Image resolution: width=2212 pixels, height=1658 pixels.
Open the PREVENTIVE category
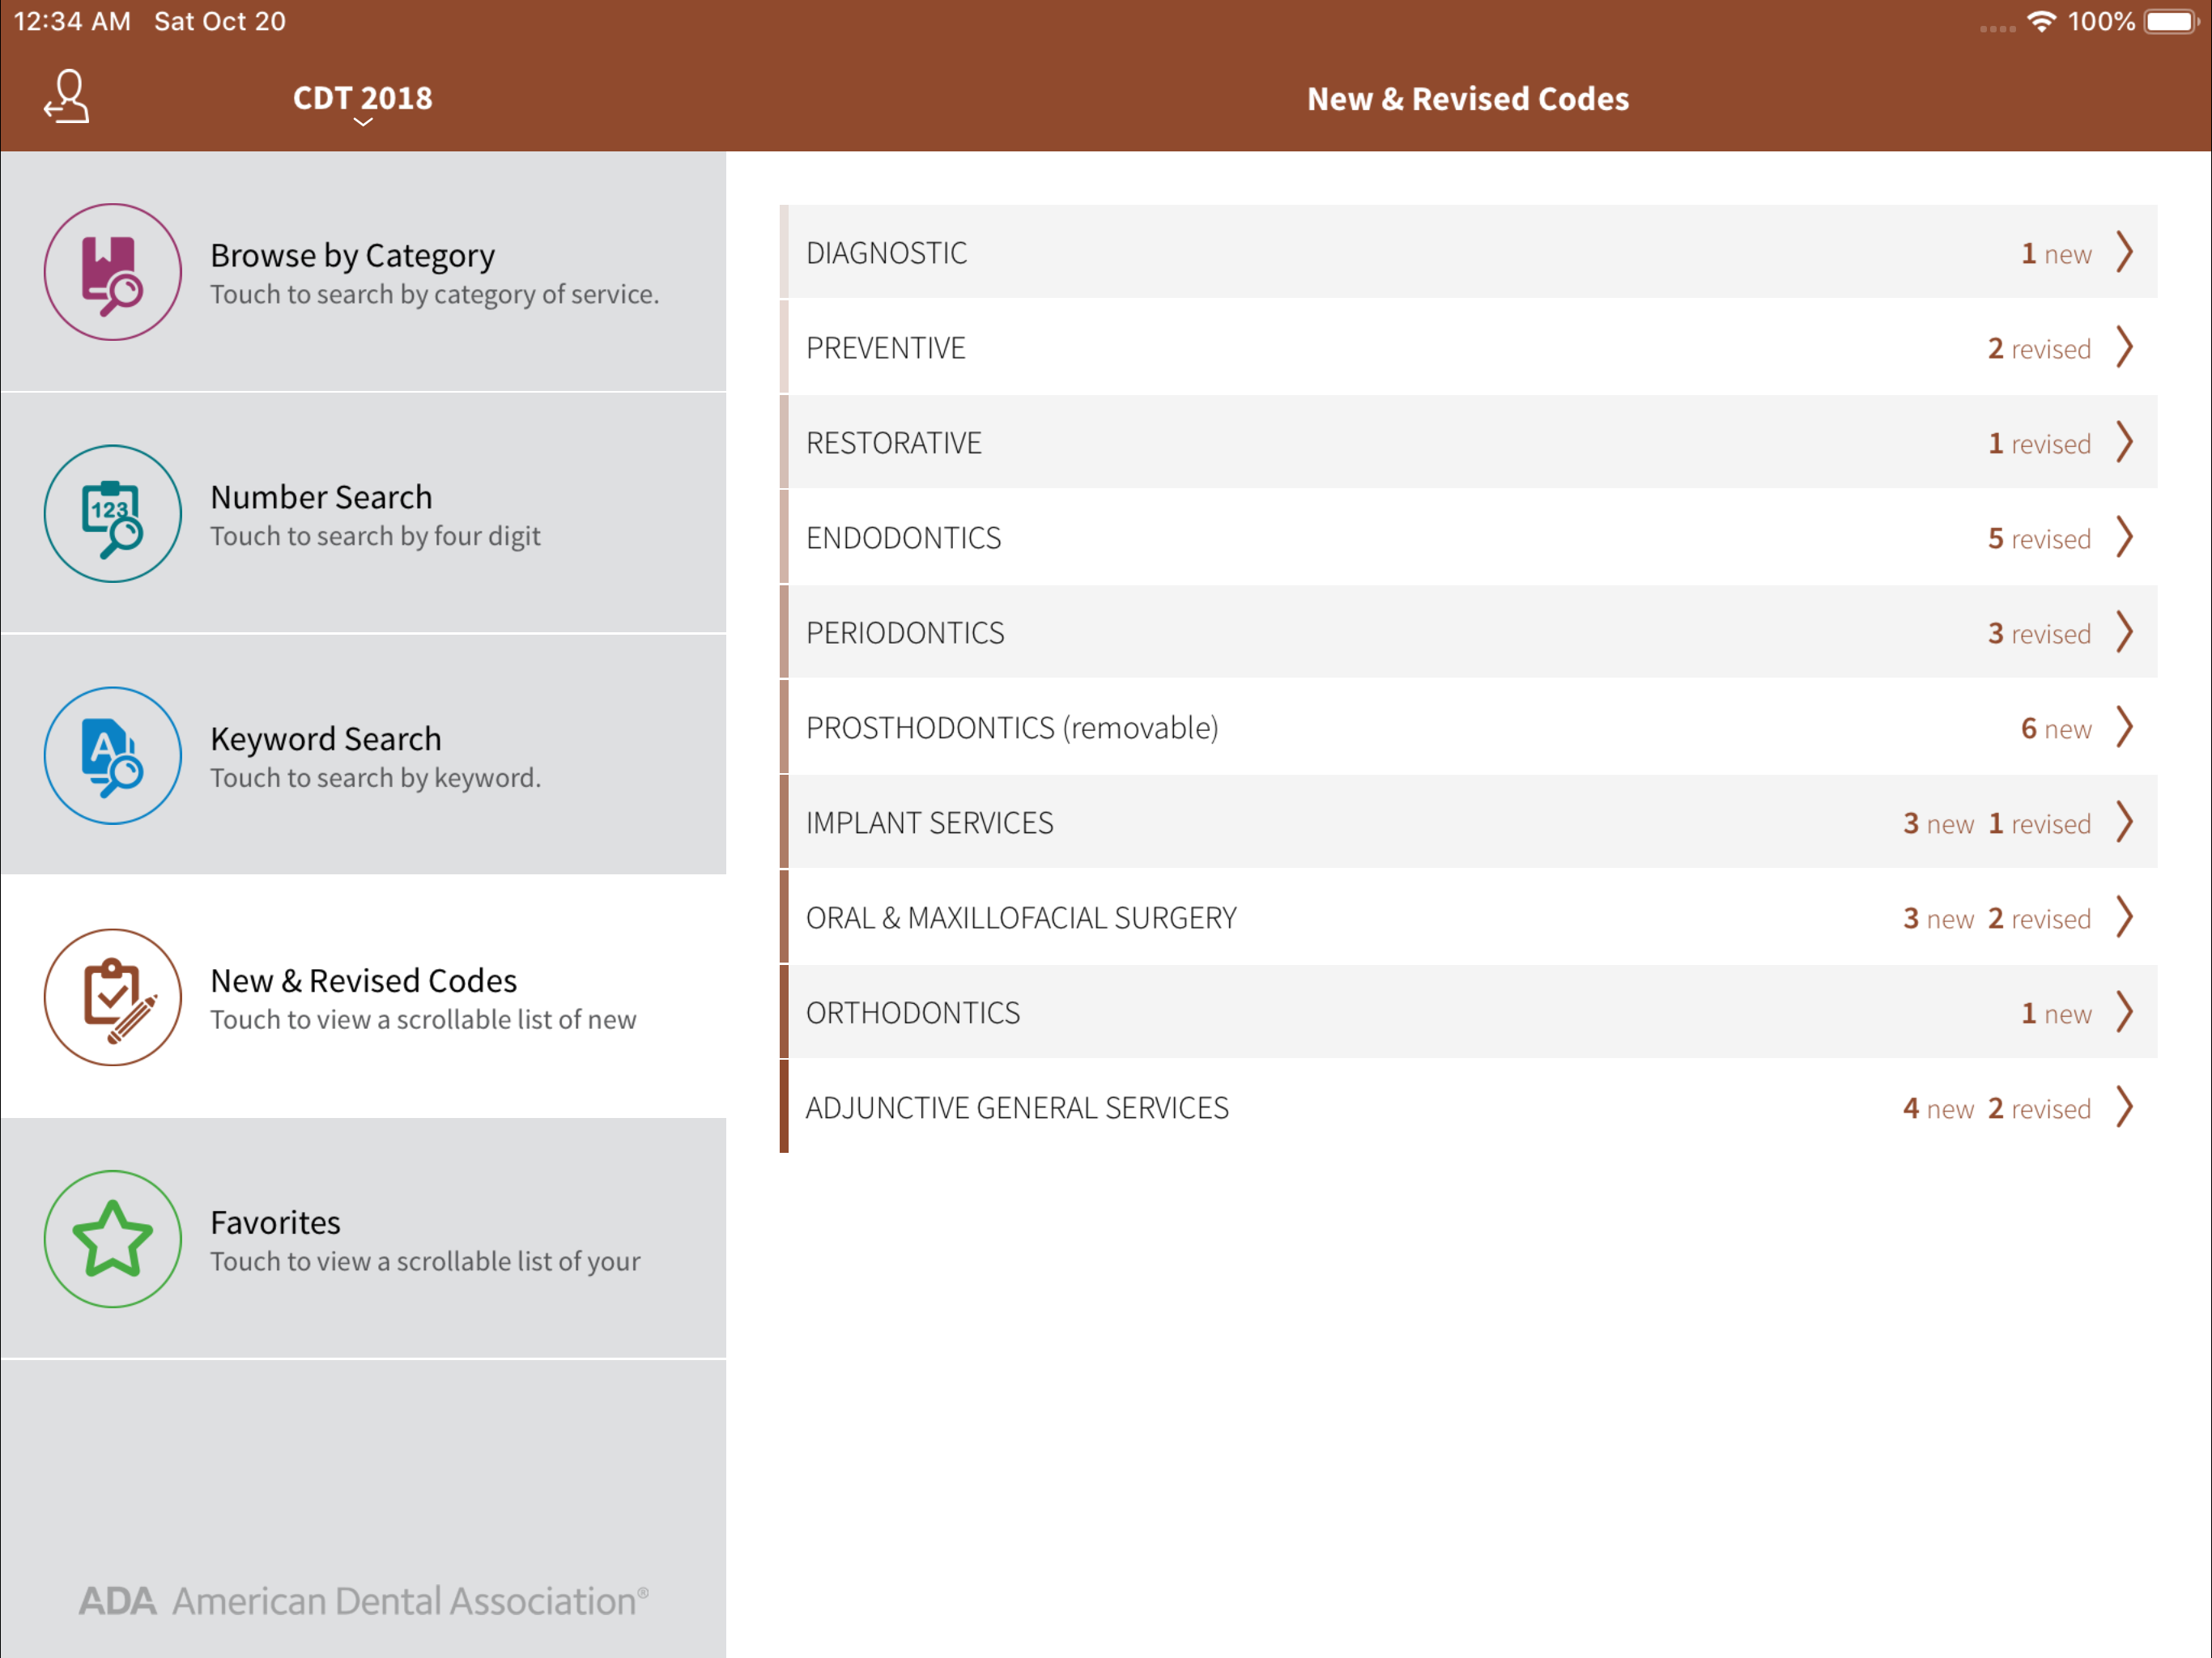(1468, 347)
